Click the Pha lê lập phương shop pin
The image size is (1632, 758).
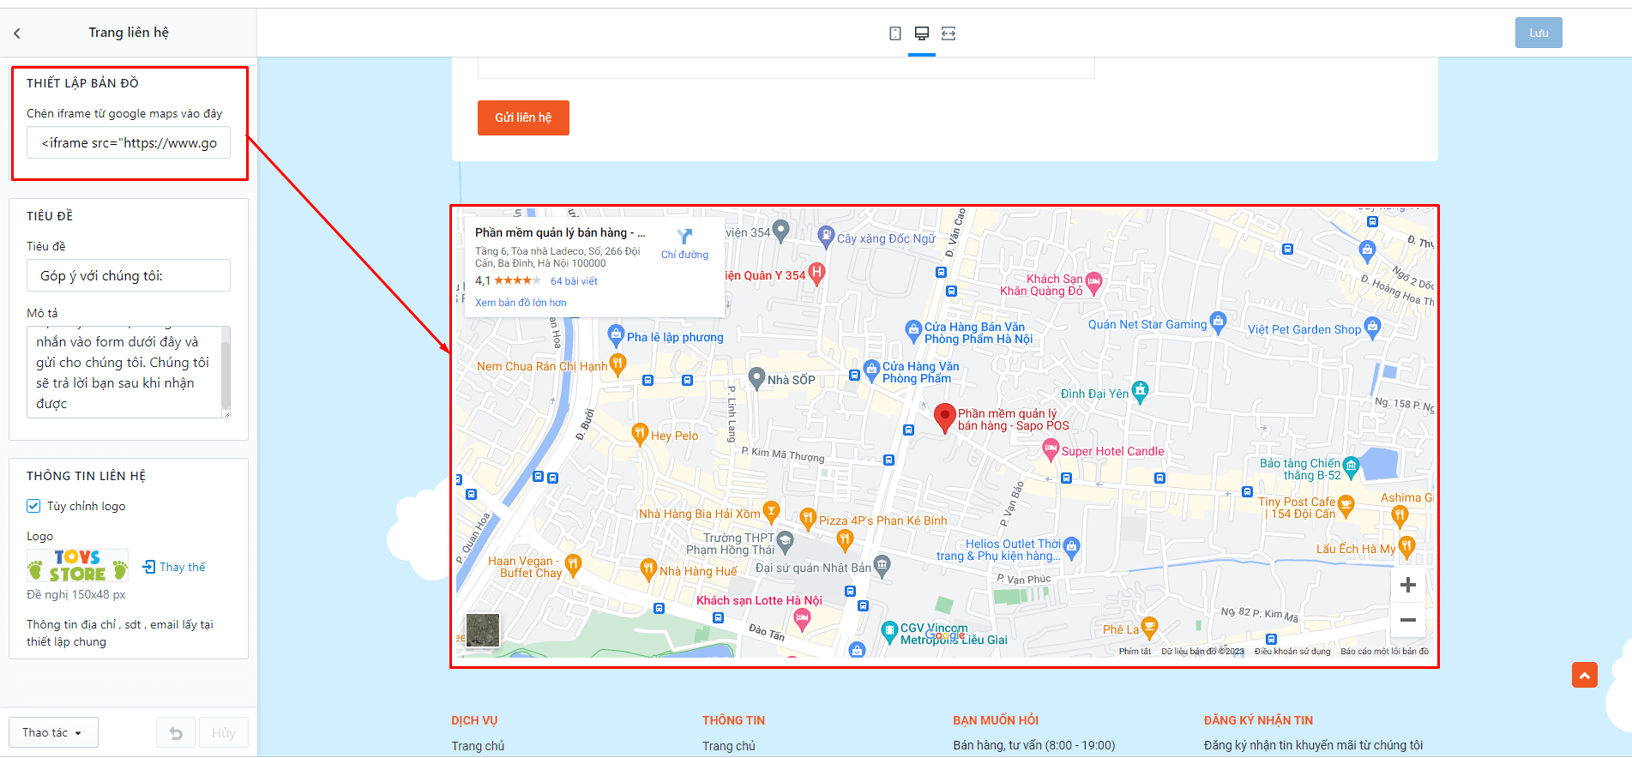[616, 334]
